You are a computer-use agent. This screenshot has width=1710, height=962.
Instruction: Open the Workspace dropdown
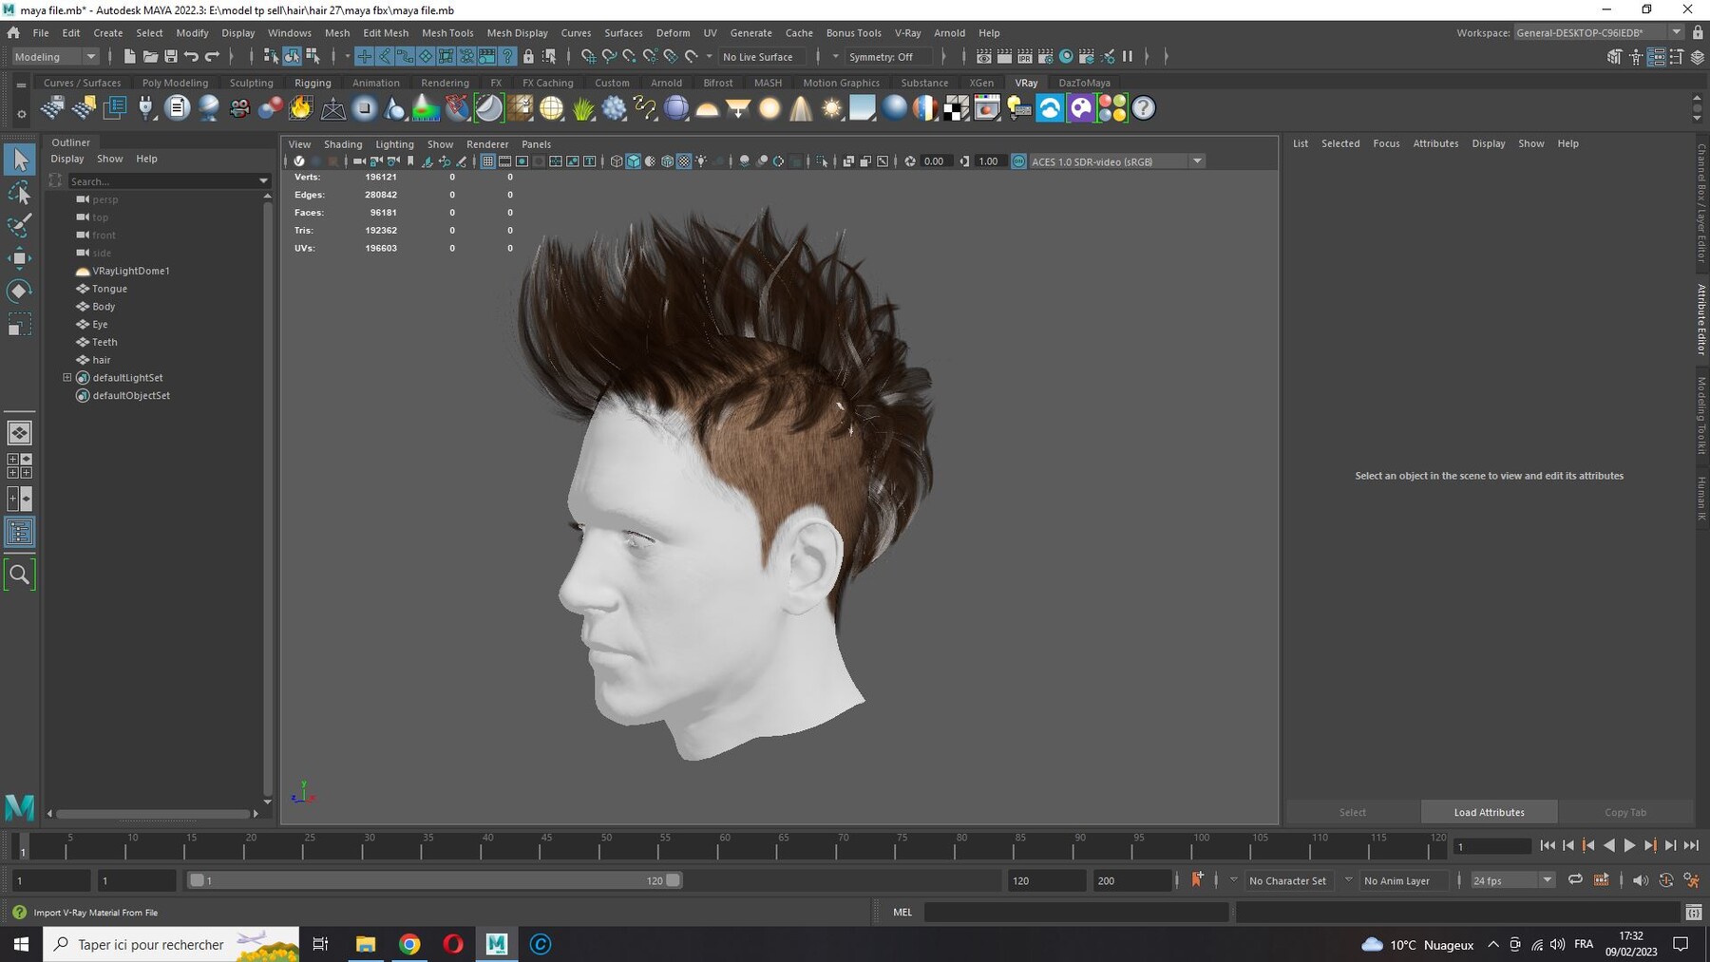point(1598,32)
